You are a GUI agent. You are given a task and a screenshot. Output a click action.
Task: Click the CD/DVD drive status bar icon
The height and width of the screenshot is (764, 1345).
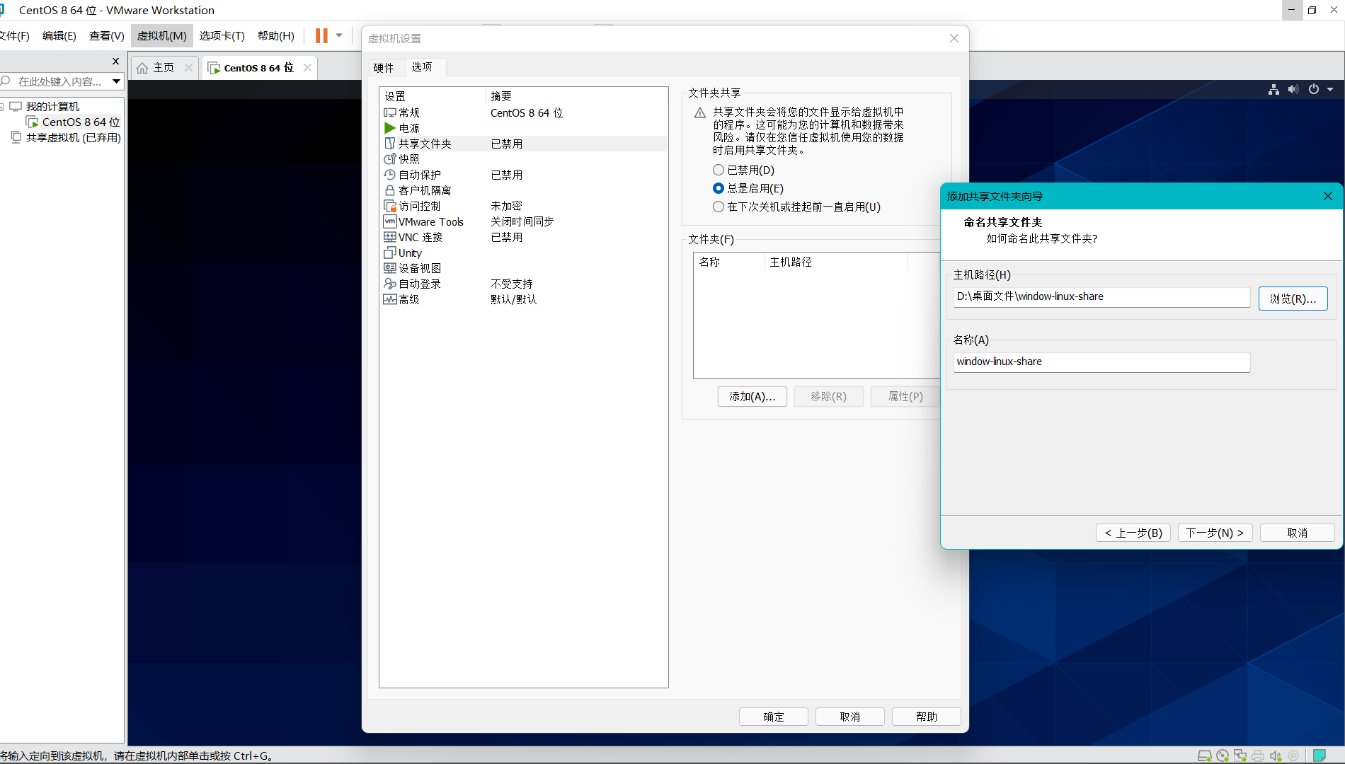coord(1223,756)
